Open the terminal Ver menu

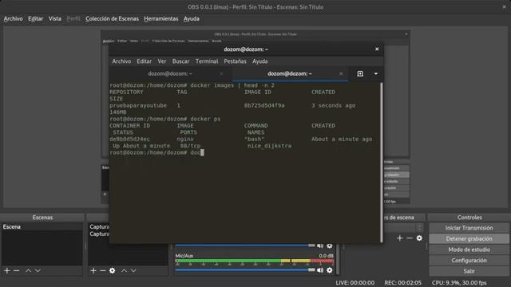click(x=162, y=61)
